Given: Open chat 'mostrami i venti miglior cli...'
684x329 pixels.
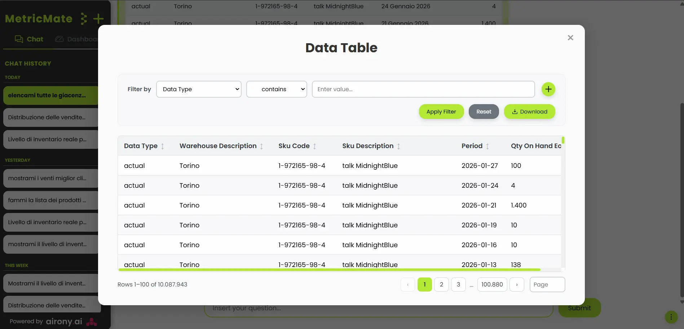Looking at the screenshot, I should 50,178.
